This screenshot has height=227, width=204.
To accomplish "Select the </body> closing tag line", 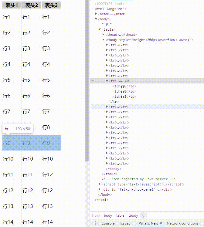I will pos(105,195).
